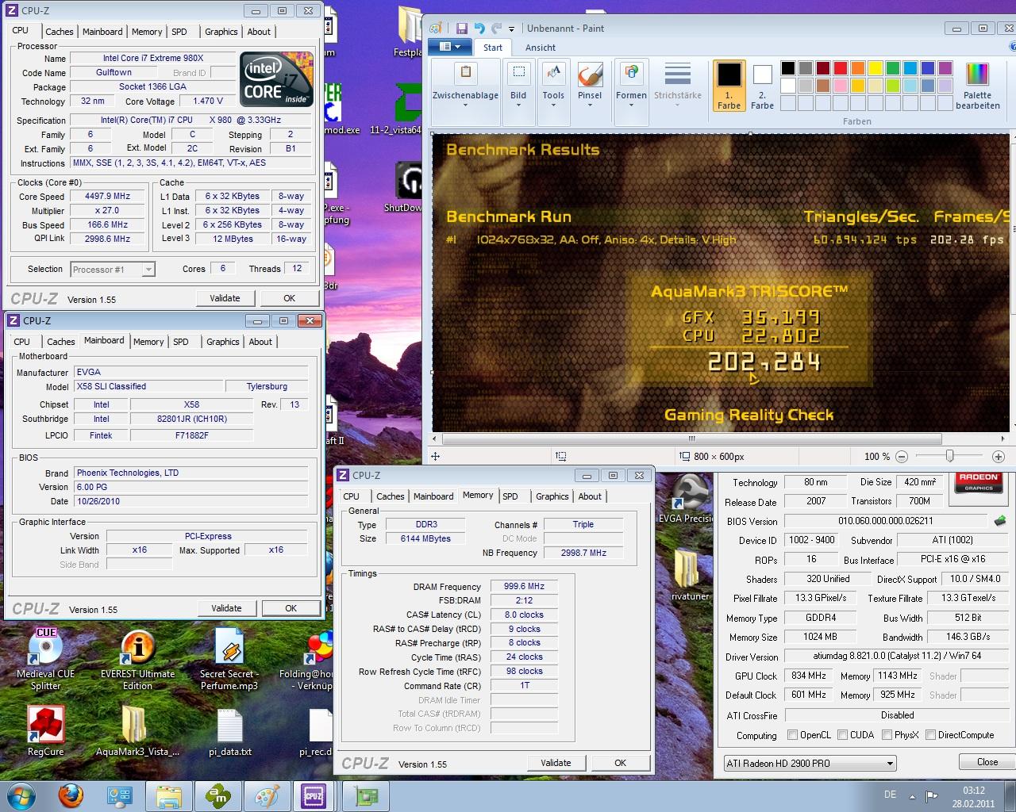Click the CPU-Z taskbar icon
The width and height of the screenshot is (1016, 812).
click(314, 795)
